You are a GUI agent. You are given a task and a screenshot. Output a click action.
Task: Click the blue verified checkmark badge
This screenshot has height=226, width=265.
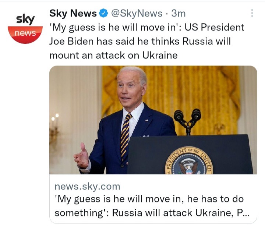pyautogui.click(x=103, y=13)
